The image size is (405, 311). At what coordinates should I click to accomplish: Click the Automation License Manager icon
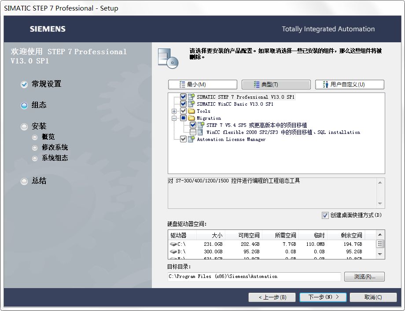(x=191, y=139)
